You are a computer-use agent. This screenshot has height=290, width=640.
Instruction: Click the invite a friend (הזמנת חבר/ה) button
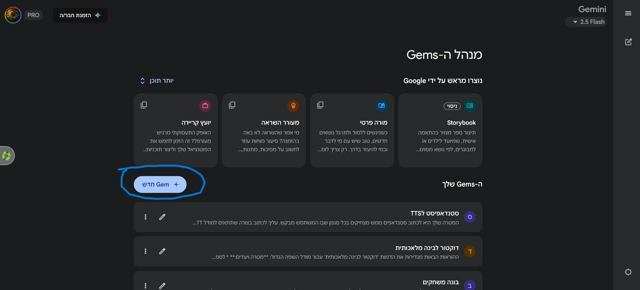80,15
